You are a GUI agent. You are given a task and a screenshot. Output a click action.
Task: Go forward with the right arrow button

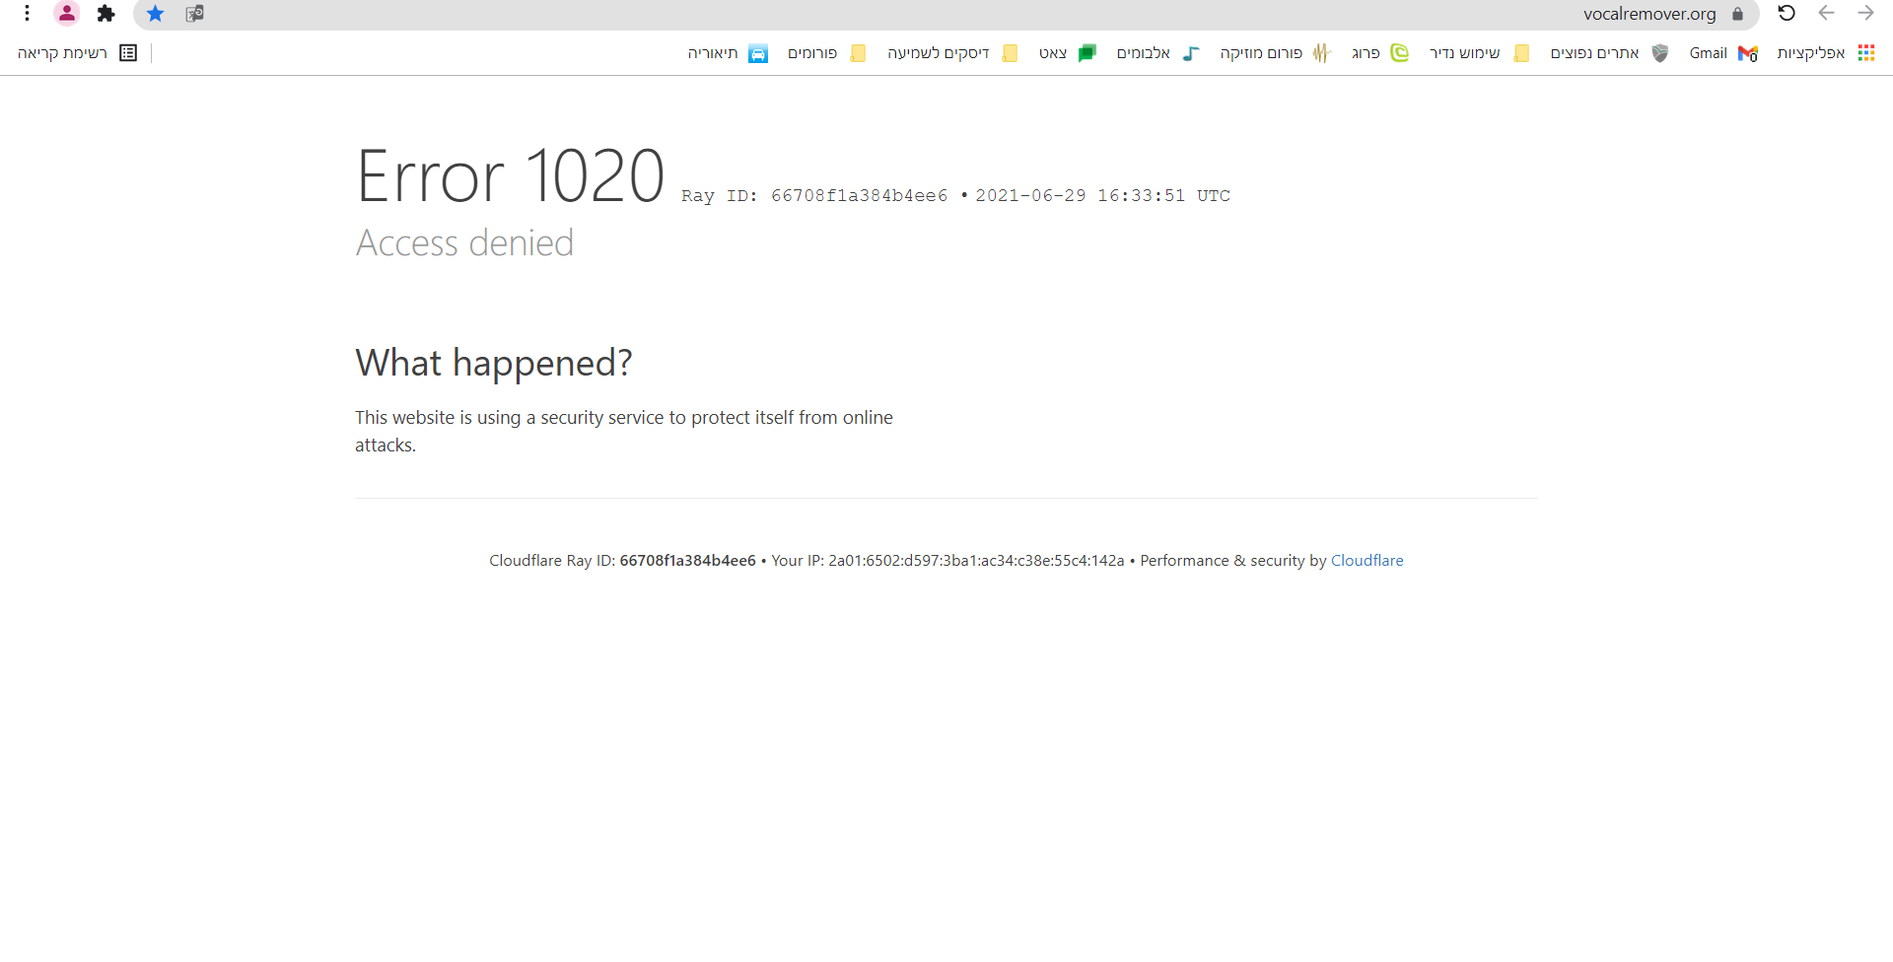click(x=1865, y=13)
